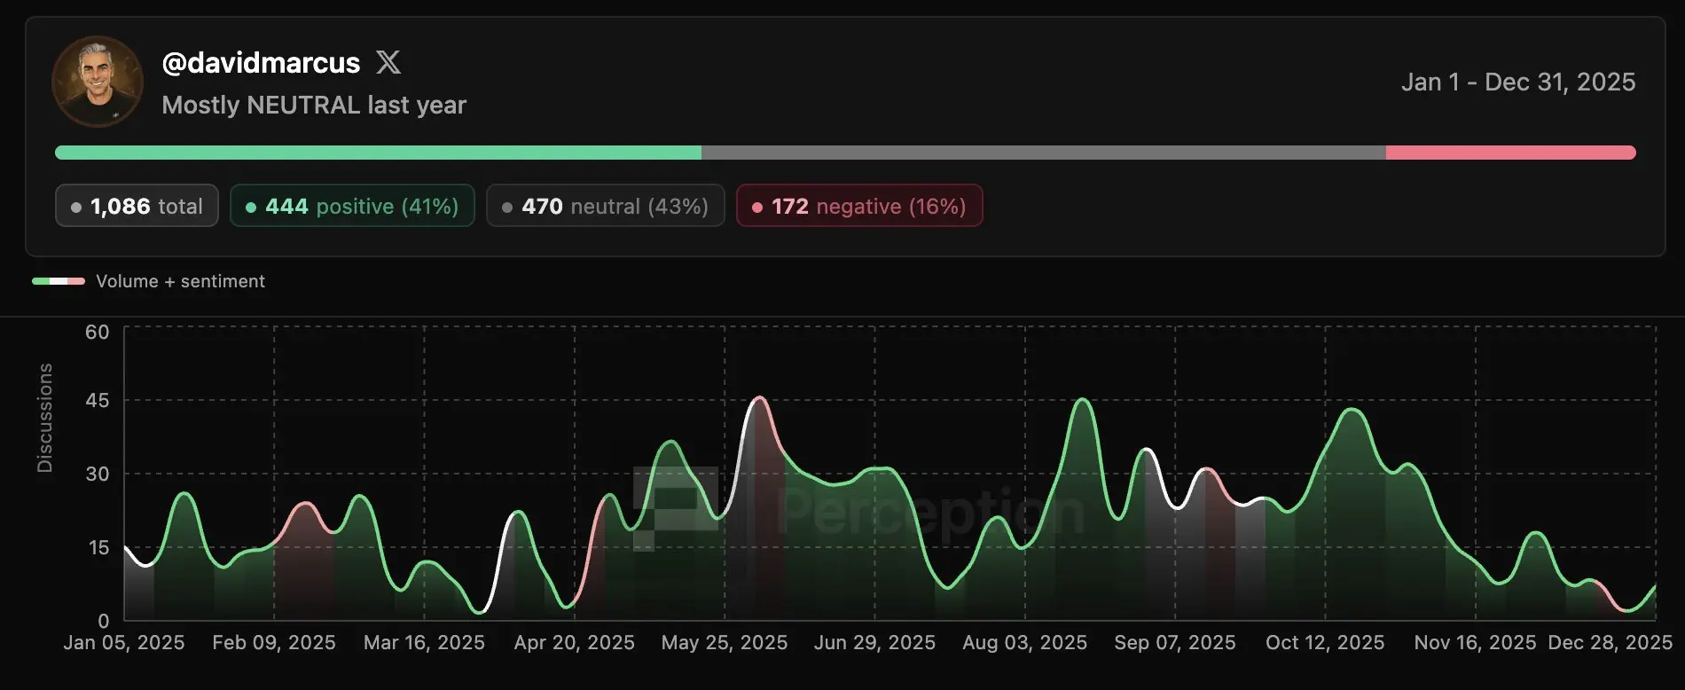This screenshot has width=1685, height=690.
Task: Click the green chart peak after Aug 03
Action: point(1083,400)
